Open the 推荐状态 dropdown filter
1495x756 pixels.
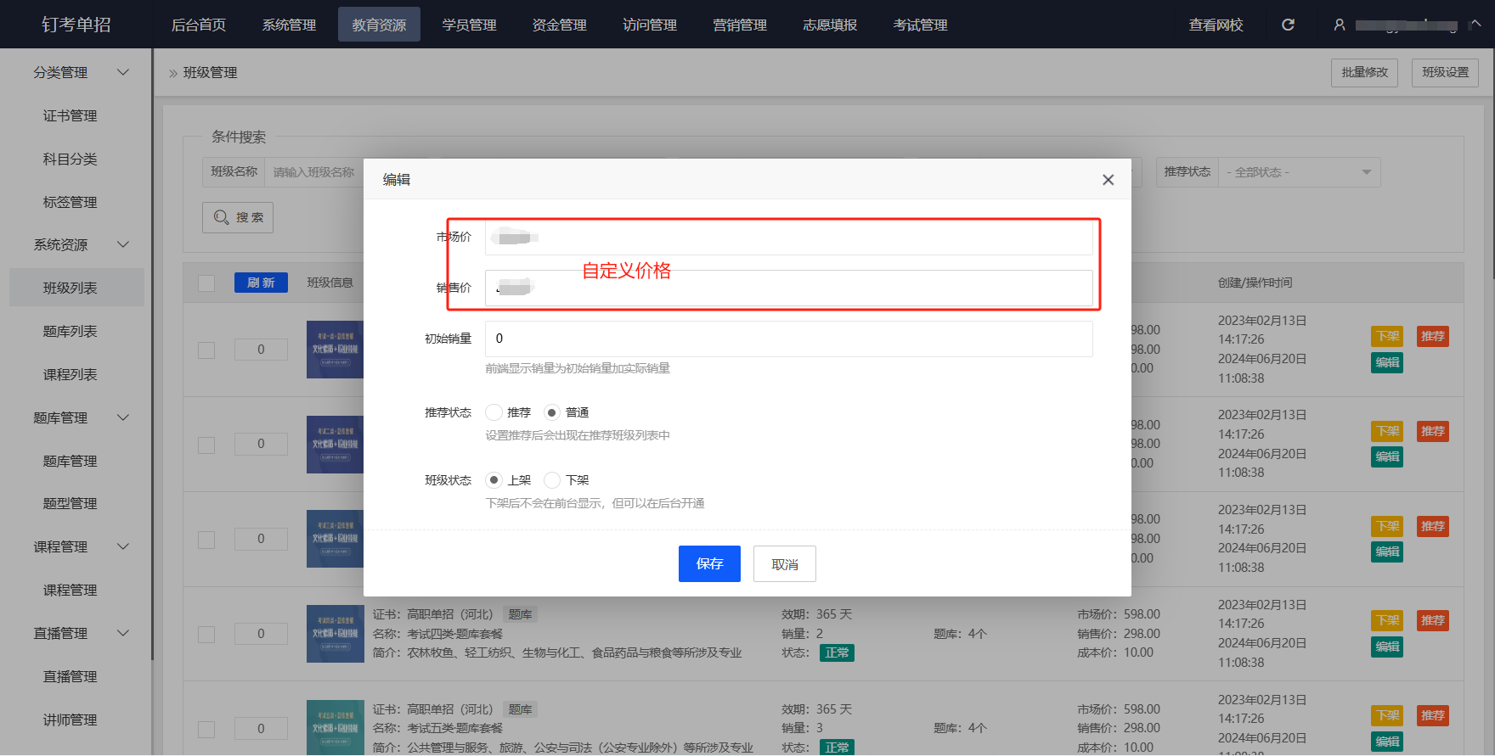pyautogui.click(x=1298, y=172)
